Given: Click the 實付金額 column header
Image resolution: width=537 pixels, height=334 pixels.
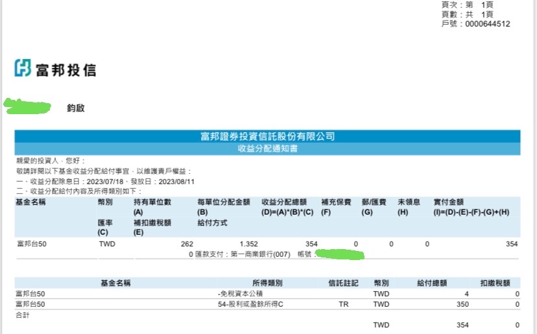Looking at the screenshot, I should tap(449, 202).
